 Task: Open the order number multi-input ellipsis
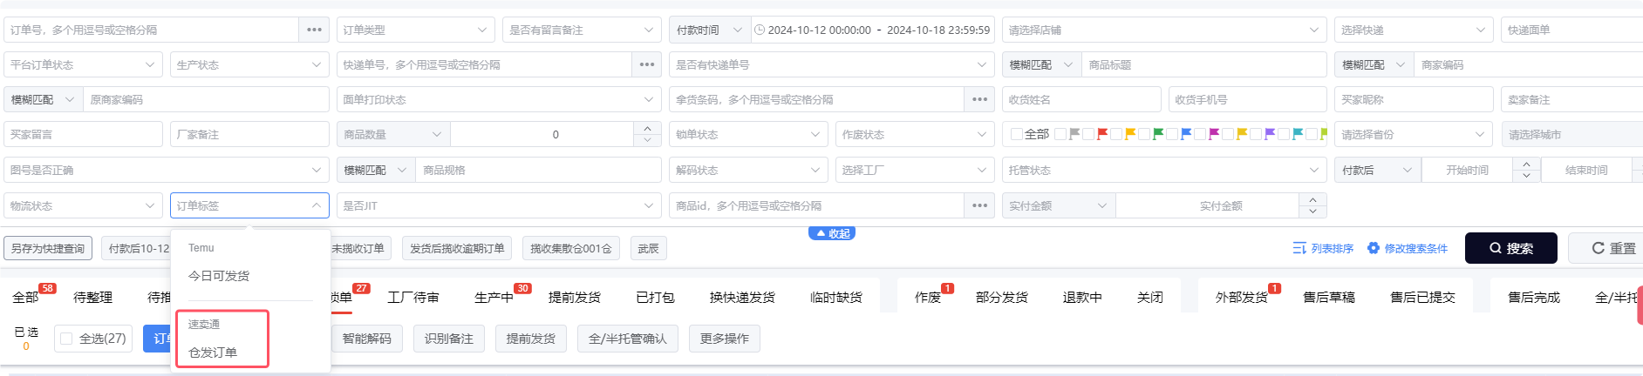tap(314, 30)
